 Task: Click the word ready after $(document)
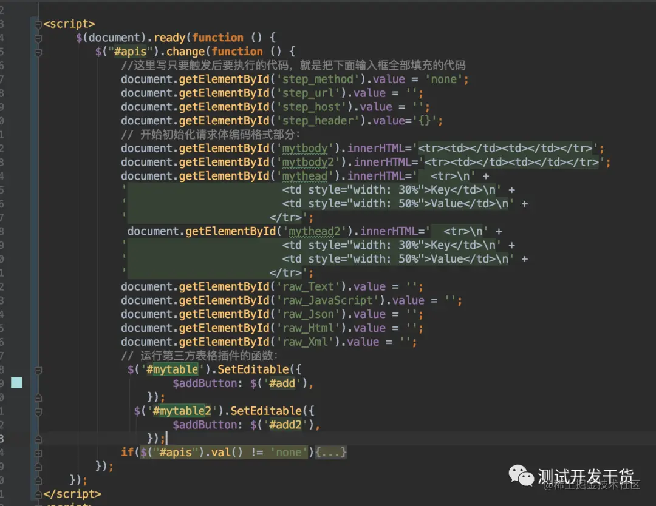coord(169,38)
